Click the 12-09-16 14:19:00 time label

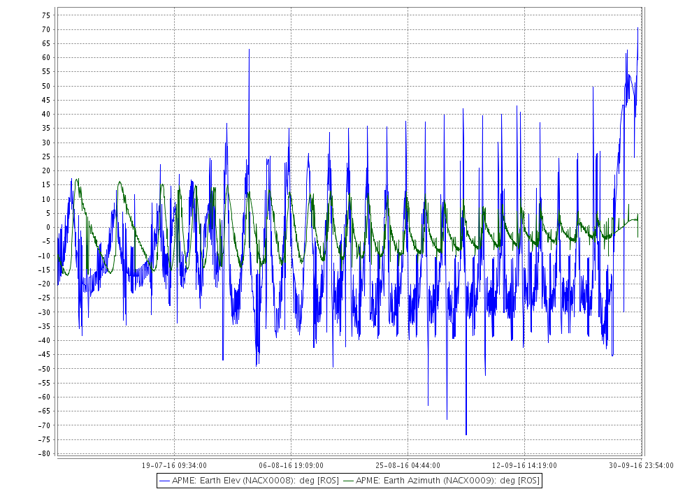524,465
